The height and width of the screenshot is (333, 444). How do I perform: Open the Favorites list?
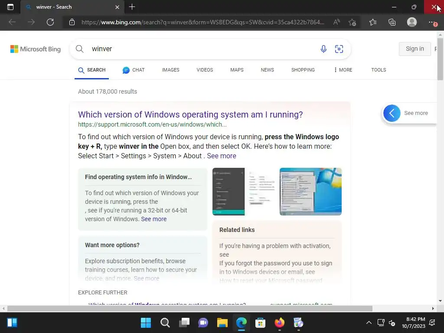point(373,22)
